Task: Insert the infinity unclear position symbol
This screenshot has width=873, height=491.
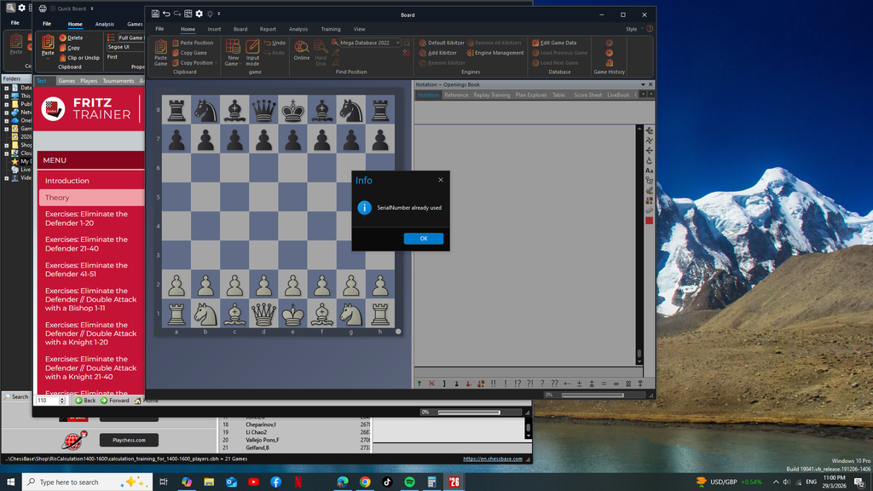Action: (616, 384)
